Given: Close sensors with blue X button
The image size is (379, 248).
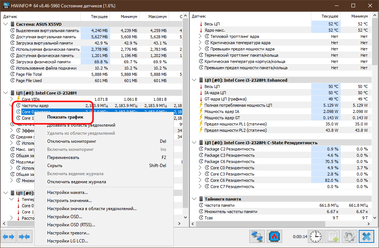Looking at the screenshot, I should tap(366, 236).
